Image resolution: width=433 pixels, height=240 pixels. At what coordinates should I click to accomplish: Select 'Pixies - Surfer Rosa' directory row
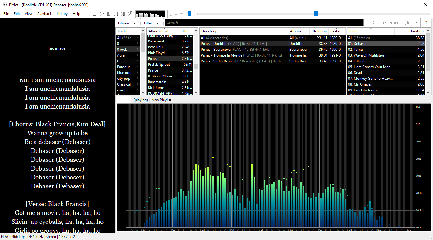(x=273, y=61)
